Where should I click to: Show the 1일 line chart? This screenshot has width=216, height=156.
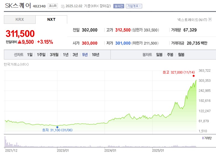tap(30, 55)
